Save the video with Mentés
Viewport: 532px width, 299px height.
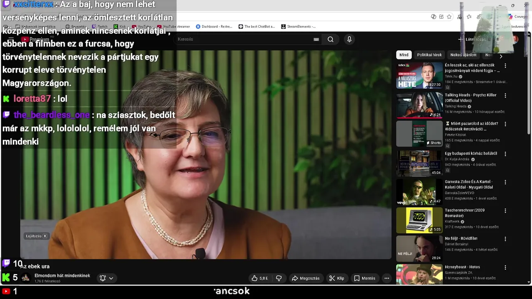coord(365,278)
